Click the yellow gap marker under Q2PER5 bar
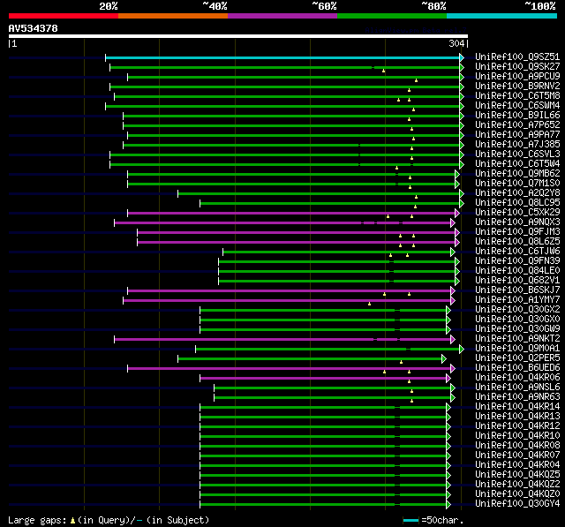Image resolution: width=565 pixels, height=527 pixels. click(x=401, y=362)
